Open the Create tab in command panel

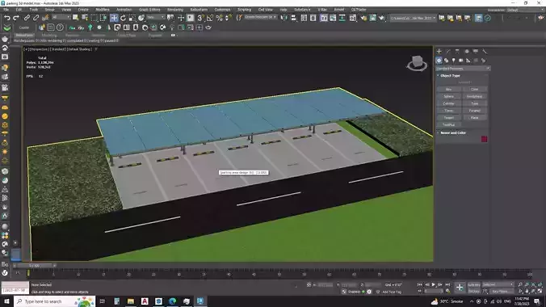tap(439, 51)
